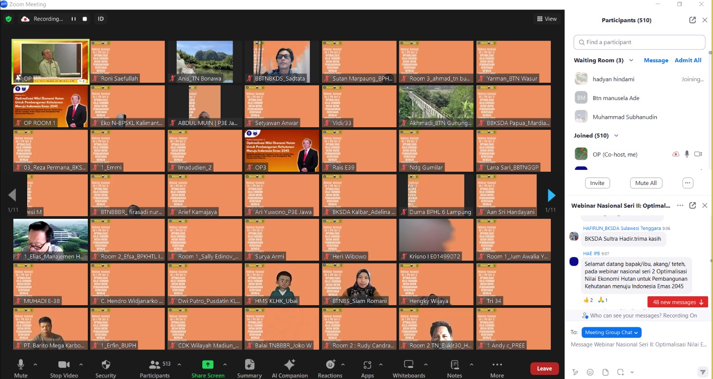713x379 pixels.
Task: Expand the Meeting Group Chat recipient dropdown
Action: [611, 332]
